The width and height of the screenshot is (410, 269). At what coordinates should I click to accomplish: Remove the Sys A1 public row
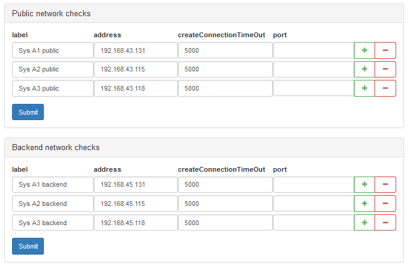click(385, 50)
